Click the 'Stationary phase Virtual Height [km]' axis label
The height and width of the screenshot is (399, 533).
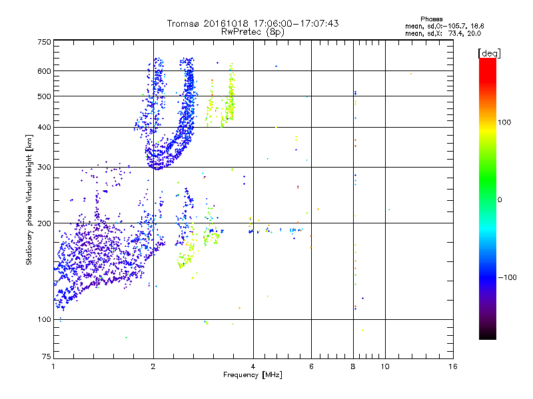pos(29,200)
